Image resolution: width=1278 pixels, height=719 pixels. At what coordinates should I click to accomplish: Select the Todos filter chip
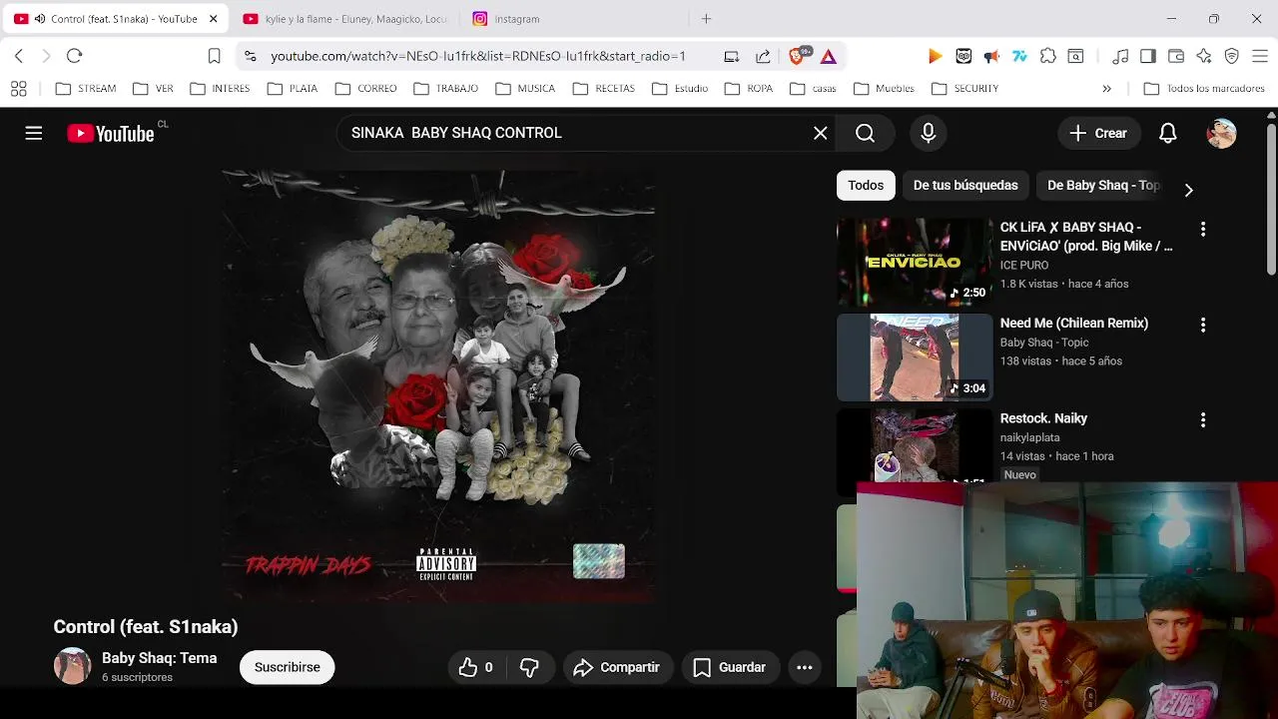pyautogui.click(x=866, y=186)
